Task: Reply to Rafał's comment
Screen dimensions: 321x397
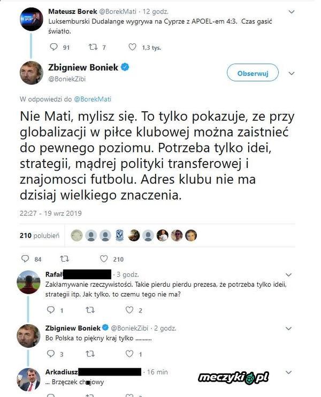Action: (51, 310)
